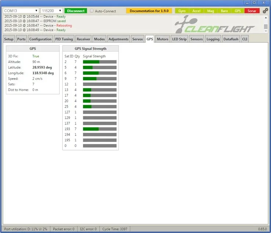This screenshot has width=271, height=233.
Task: Switch to the Setup tab
Action: (9, 39)
